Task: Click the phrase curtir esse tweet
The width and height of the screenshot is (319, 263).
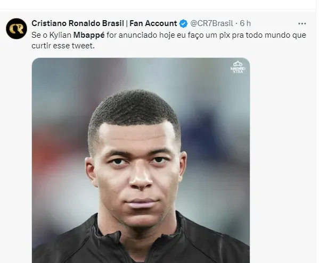Action: coord(63,46)
